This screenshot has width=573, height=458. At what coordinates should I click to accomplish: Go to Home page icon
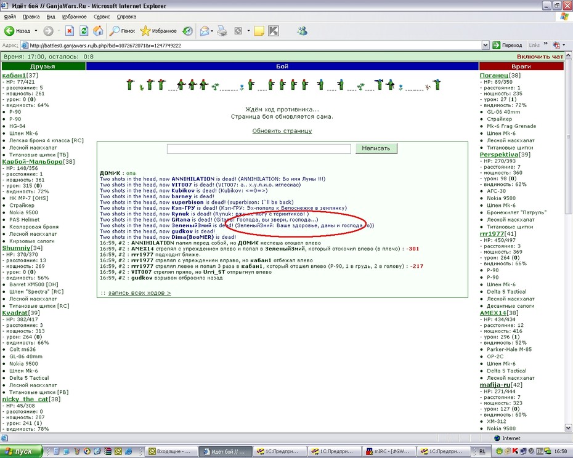97,31
